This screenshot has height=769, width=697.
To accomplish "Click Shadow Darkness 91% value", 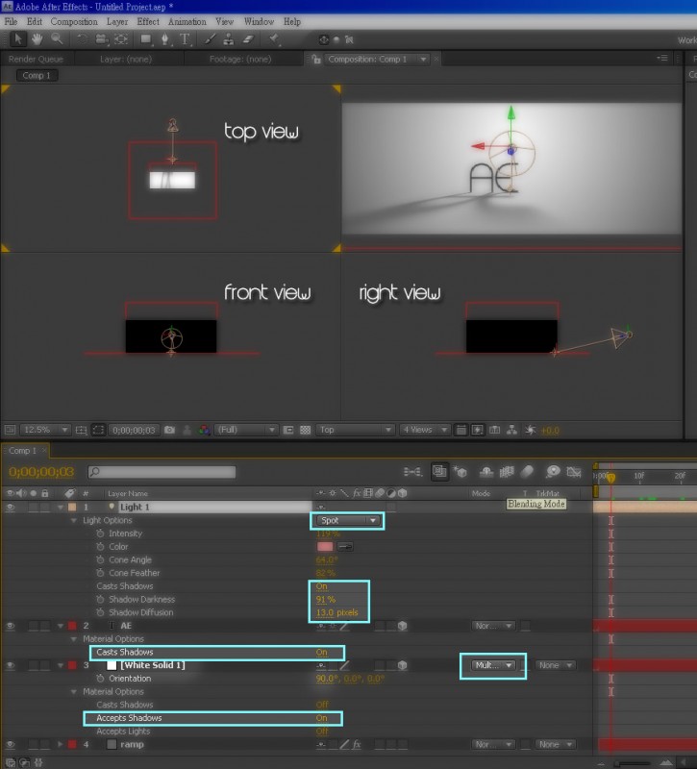I will 326,599.
